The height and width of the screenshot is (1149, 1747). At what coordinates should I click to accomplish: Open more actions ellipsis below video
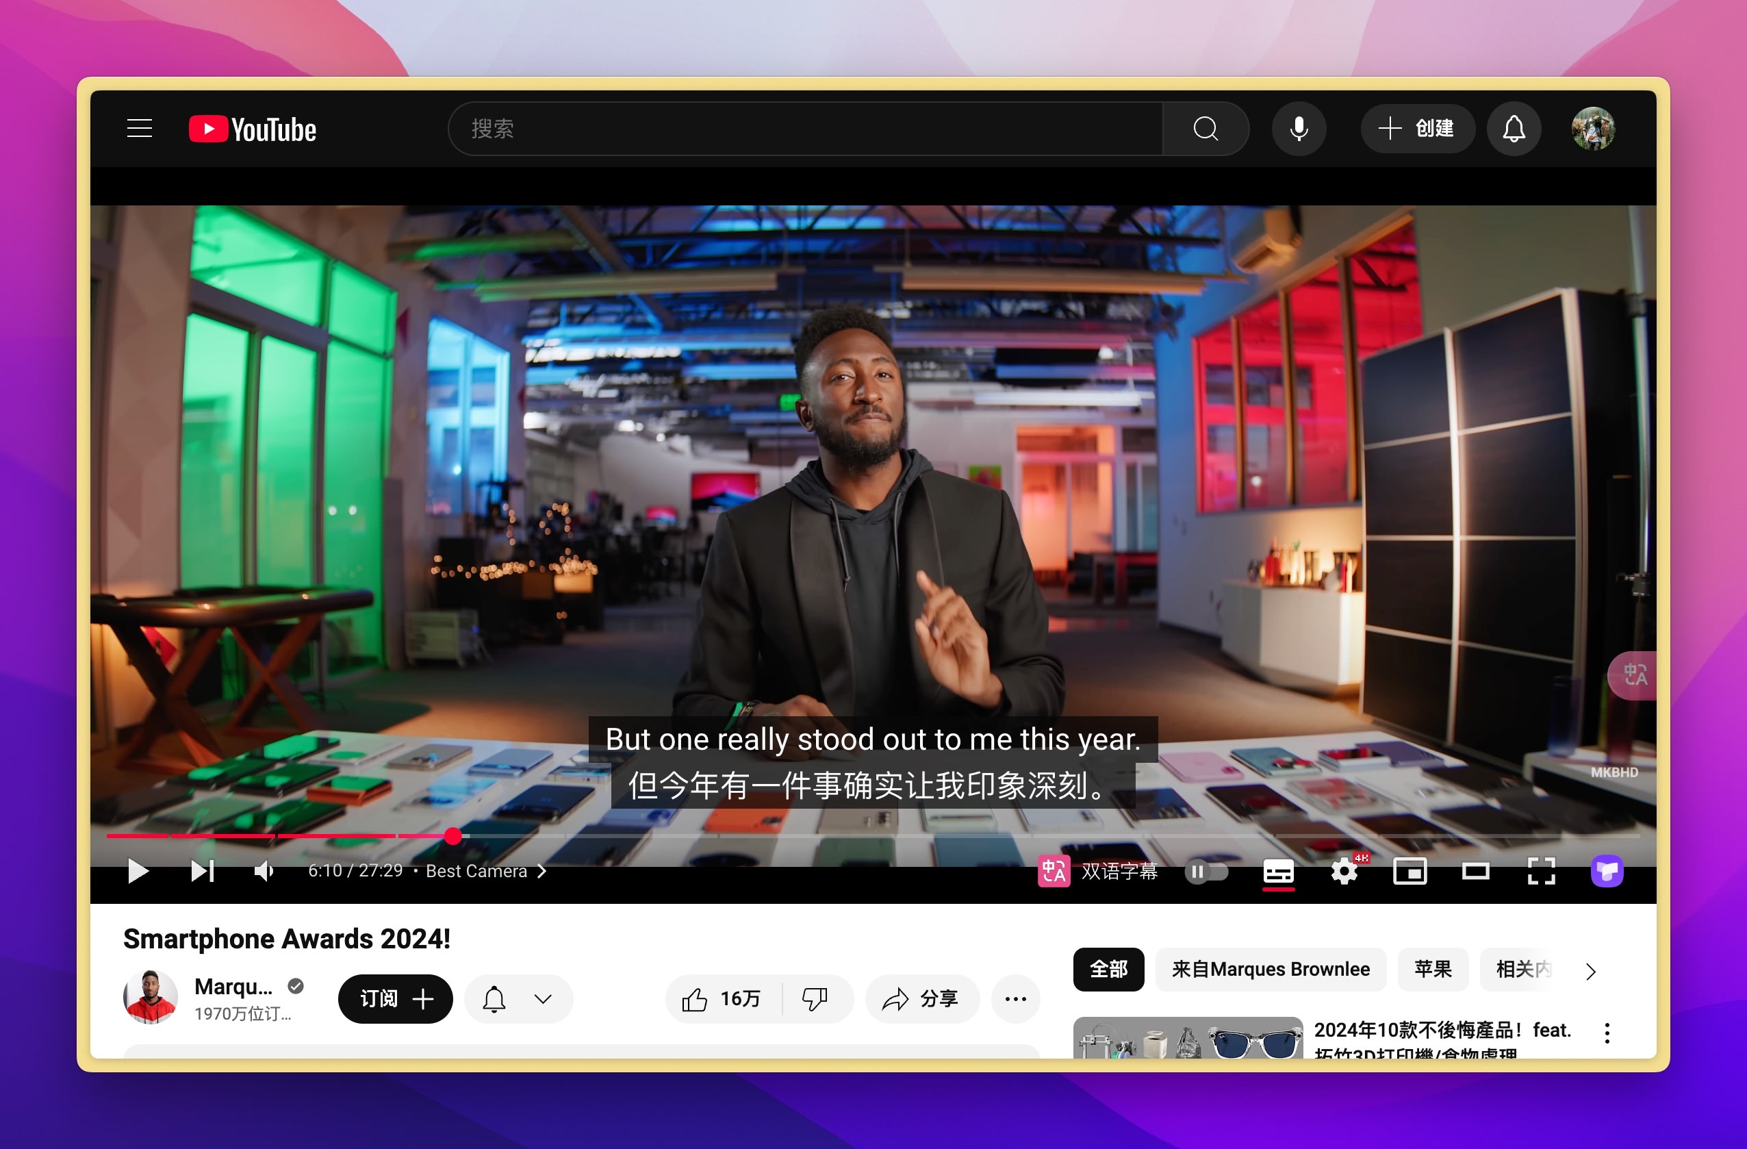coord(1015,998)
